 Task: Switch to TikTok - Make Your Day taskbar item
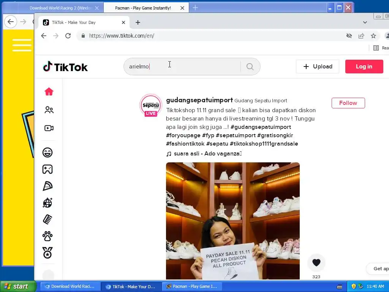[131, 287]
